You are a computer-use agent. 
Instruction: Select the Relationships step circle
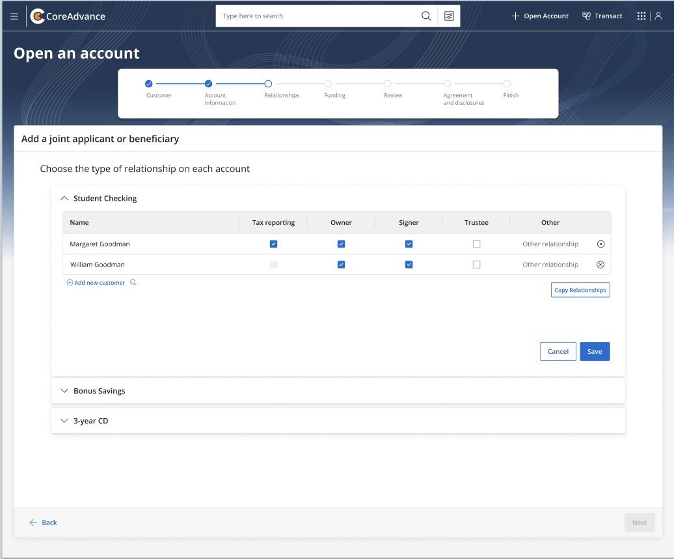click(268, 83)
